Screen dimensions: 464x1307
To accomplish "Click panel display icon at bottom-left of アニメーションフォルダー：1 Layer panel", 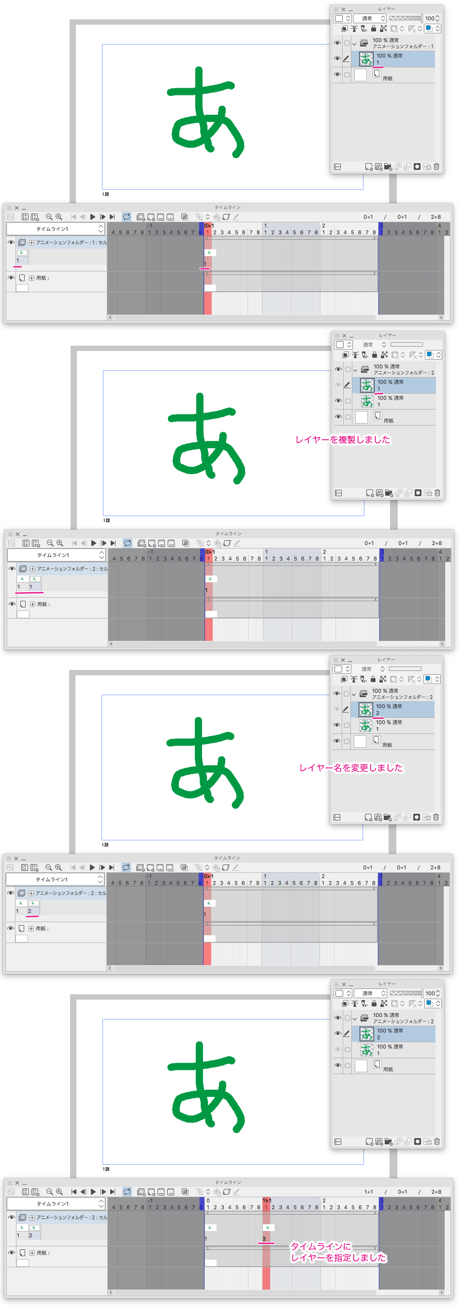I will click(337, 167).
